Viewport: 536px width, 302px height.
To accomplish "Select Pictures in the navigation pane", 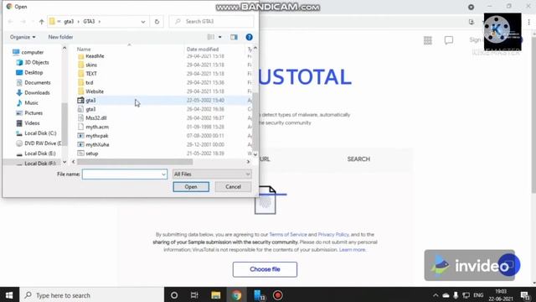I will click(29, 113).
